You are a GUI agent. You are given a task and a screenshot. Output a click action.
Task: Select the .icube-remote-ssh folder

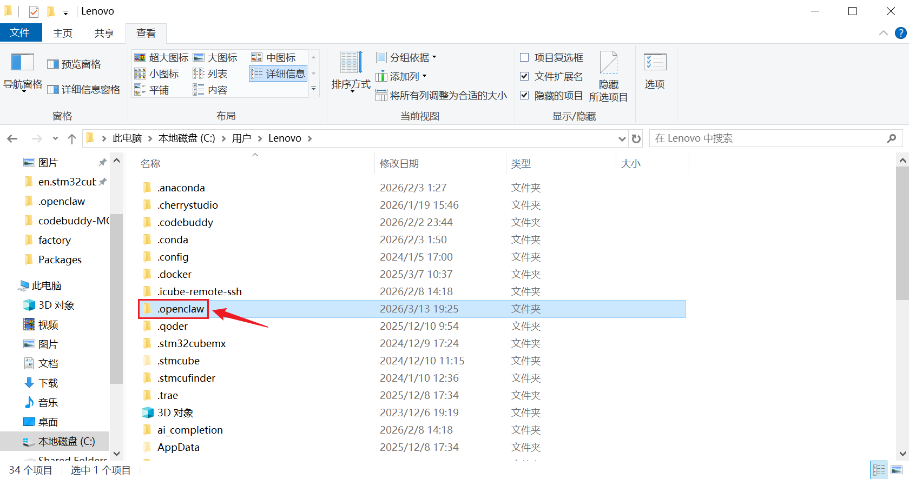click(411, 291)
